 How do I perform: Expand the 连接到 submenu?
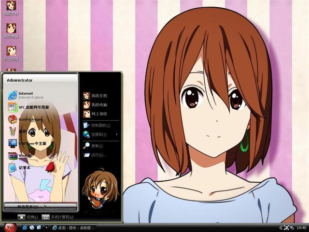tap(100, 134)
